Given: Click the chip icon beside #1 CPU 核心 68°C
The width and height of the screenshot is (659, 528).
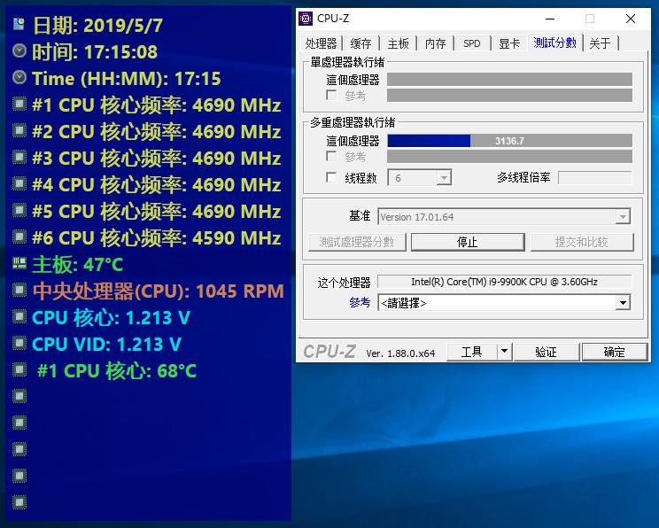Looking at the screenshot, I should tap(19, 369).
